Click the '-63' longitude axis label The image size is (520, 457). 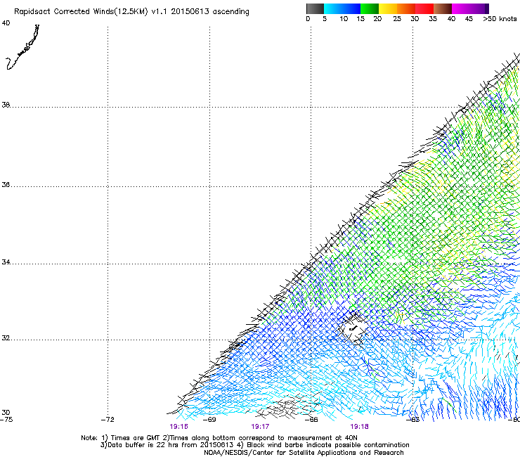(413, 420)
